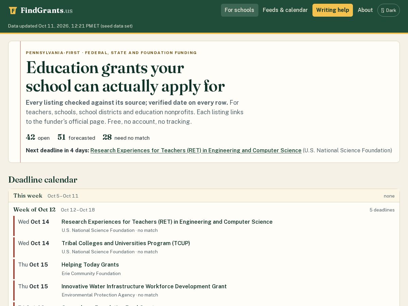Click the 'Erie Community Foundation' funder text

point(91,273)
